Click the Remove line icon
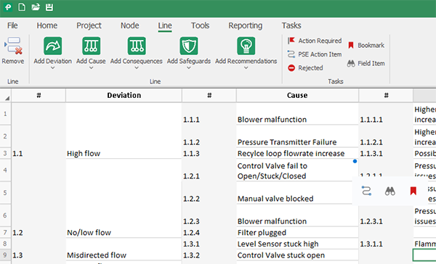Screen dimensions: 436x264 pyautogui.click(x=13, y=46)
